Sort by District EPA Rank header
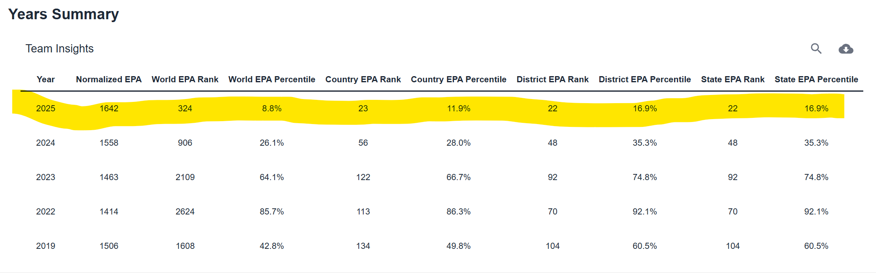Image resolution: width=876 pixels, height=273 pixels. pyautogui.click(x=553, y=79)
